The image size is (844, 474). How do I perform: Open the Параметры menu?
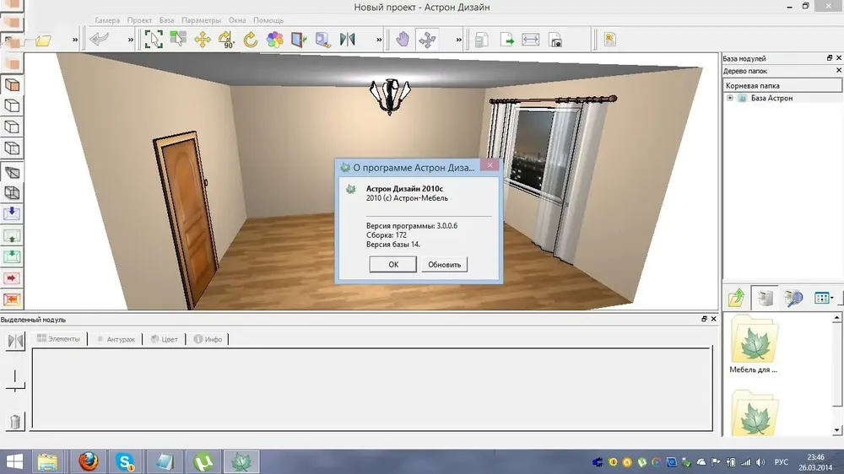click(x=202, y=20)
